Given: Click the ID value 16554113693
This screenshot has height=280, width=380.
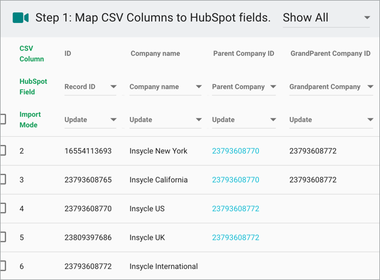Looking at the screenshot, I should tap(88, 151).
